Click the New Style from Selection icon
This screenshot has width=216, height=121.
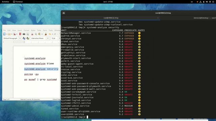[28, 38]
